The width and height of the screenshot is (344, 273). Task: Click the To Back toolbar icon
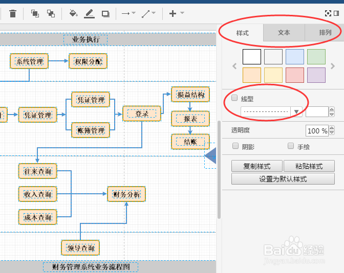click(51, 13)
